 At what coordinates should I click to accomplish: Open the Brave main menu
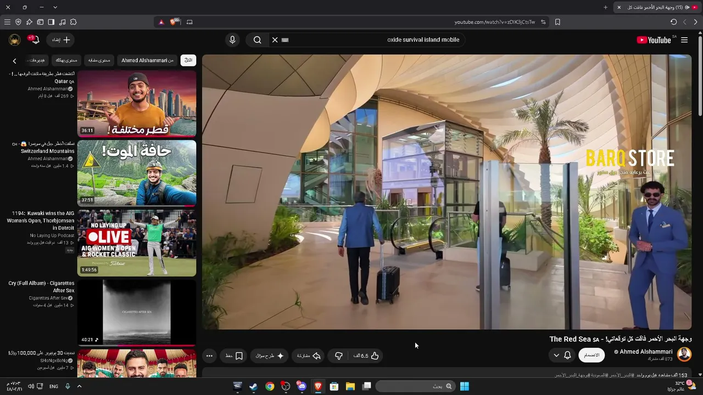tap(7, 22)
